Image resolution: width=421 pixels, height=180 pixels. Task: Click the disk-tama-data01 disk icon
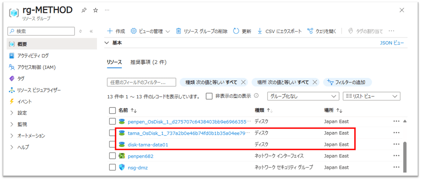[x=122, y=144]
